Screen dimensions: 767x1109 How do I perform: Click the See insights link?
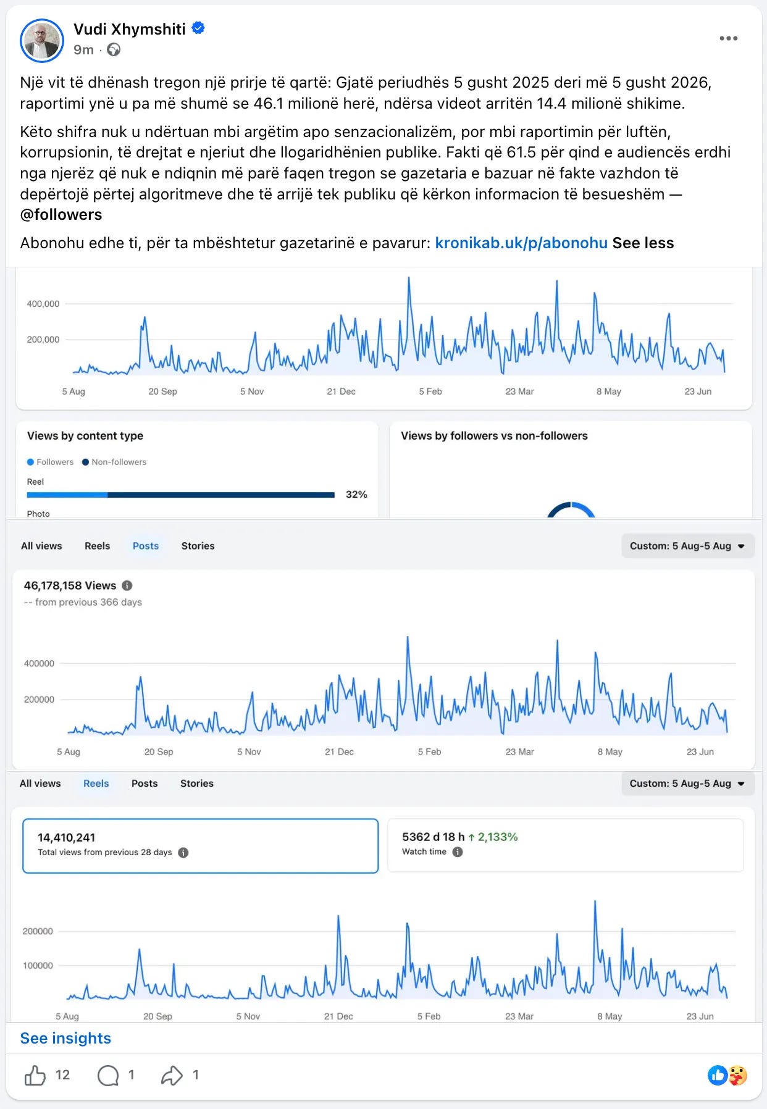(65, 1038)
